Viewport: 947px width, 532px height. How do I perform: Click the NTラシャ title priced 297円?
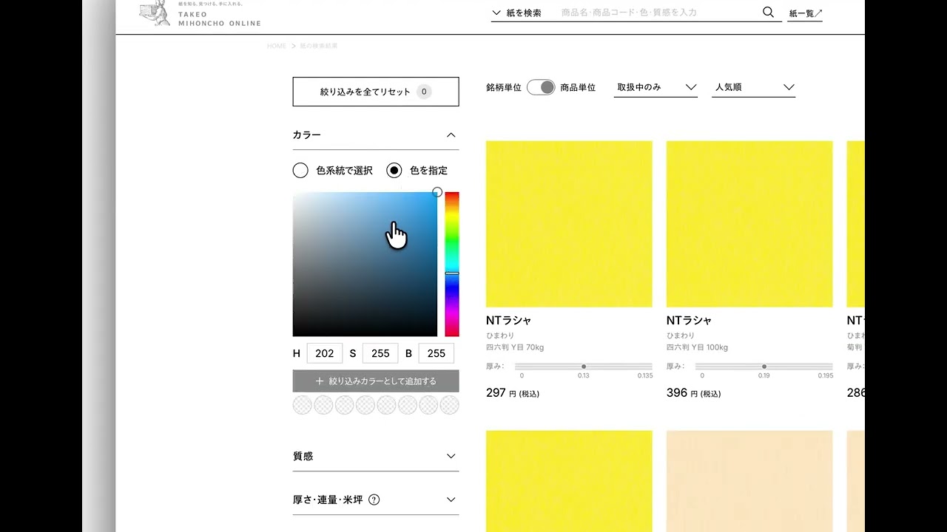tap(508, 321)
